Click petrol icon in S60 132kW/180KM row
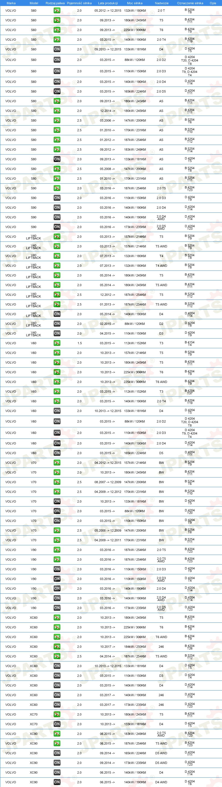 57,11
